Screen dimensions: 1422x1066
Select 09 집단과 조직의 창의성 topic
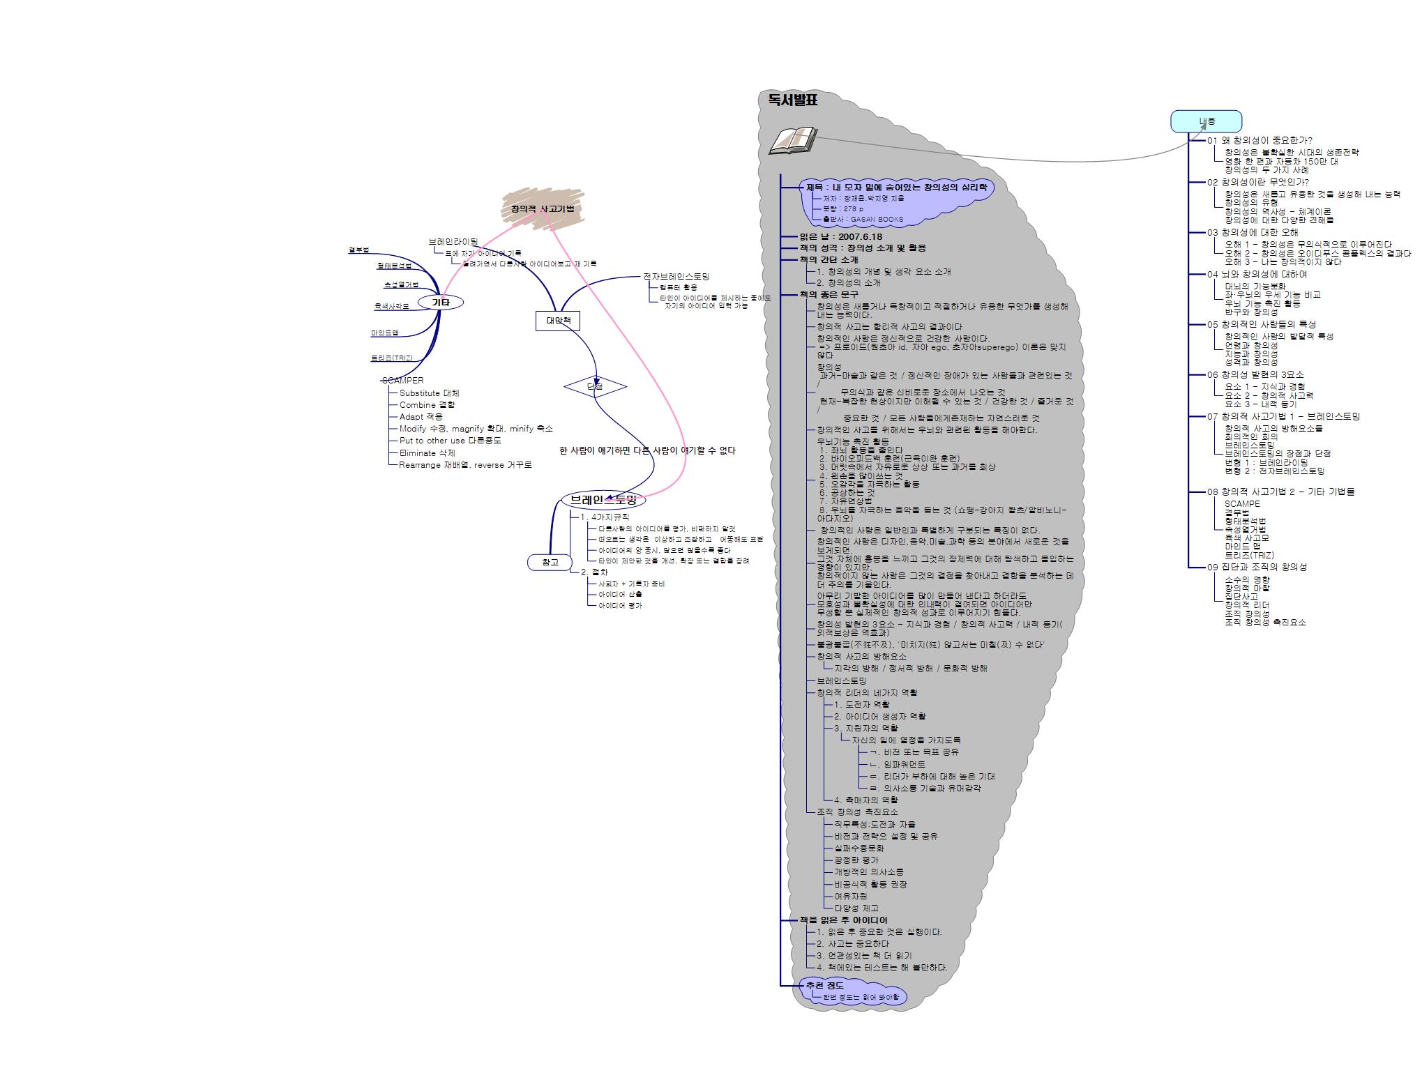[x=1257, y=567]
